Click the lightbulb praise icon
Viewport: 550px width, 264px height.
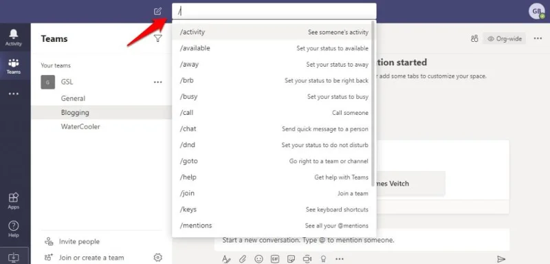(323, 259)
